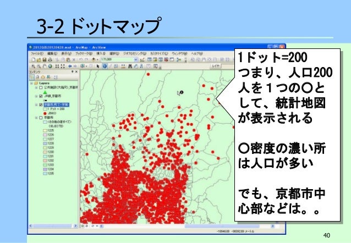Image resolution: width=351 pixels, height=243 pixels.
Task: Check the 京都市 layer checkbox
Action: click(41, 118)
